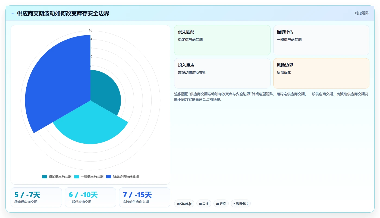Click the chart axis label 16
This screenshot has width=380, height=218.
(x=90, y=30)
